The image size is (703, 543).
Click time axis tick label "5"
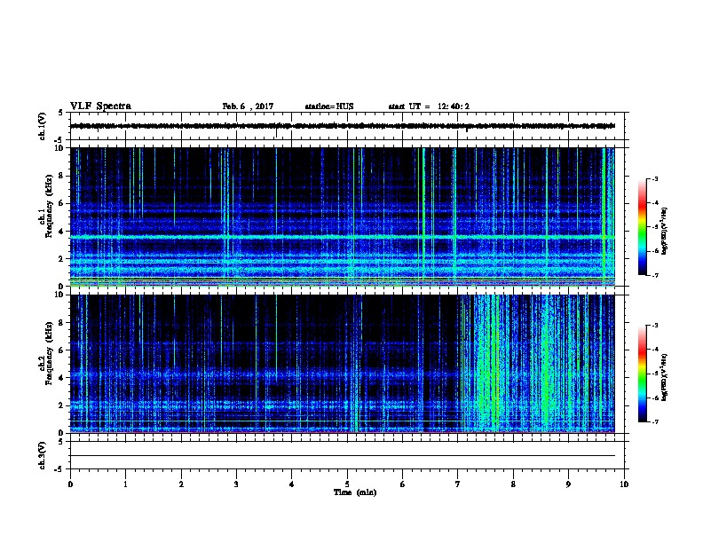(347, 484)
